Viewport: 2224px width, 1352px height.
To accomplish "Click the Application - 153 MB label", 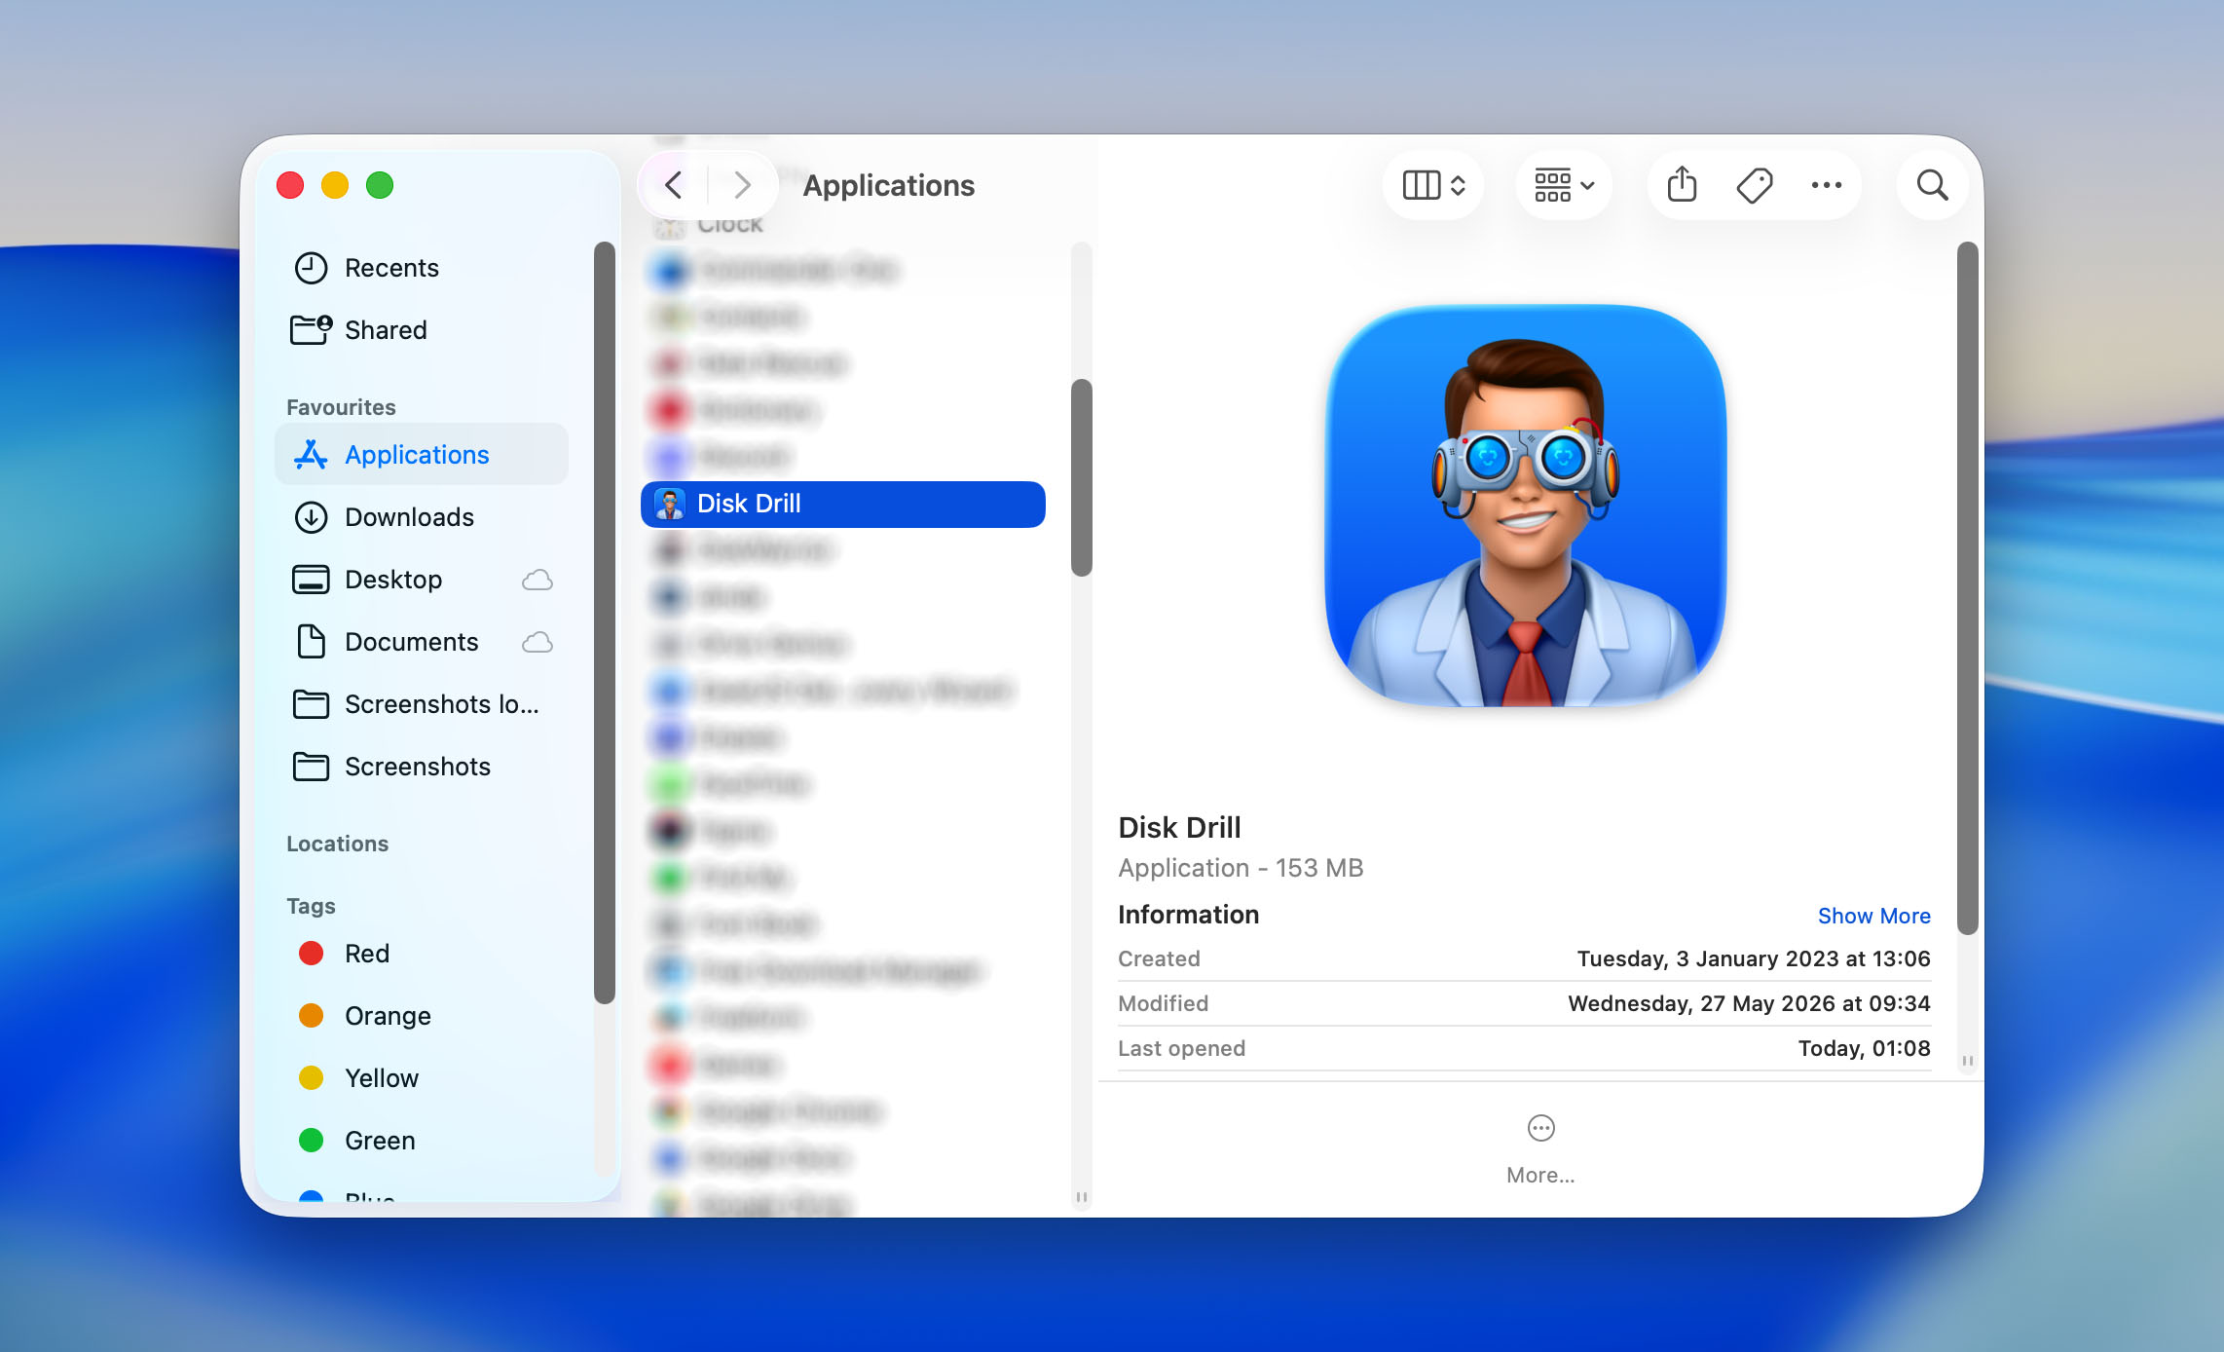I will (1241, 868).
